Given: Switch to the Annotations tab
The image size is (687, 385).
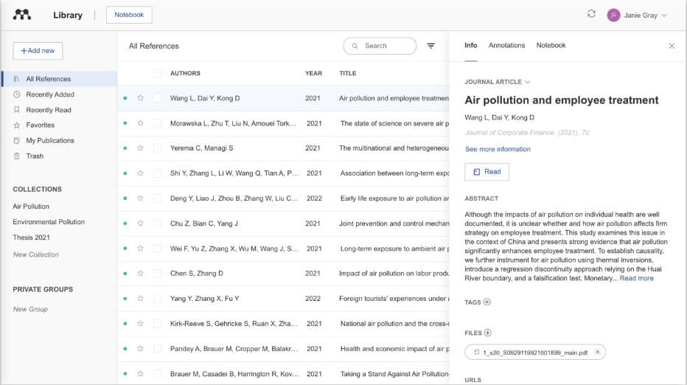Looking at the screenshot, I should 506,45.
